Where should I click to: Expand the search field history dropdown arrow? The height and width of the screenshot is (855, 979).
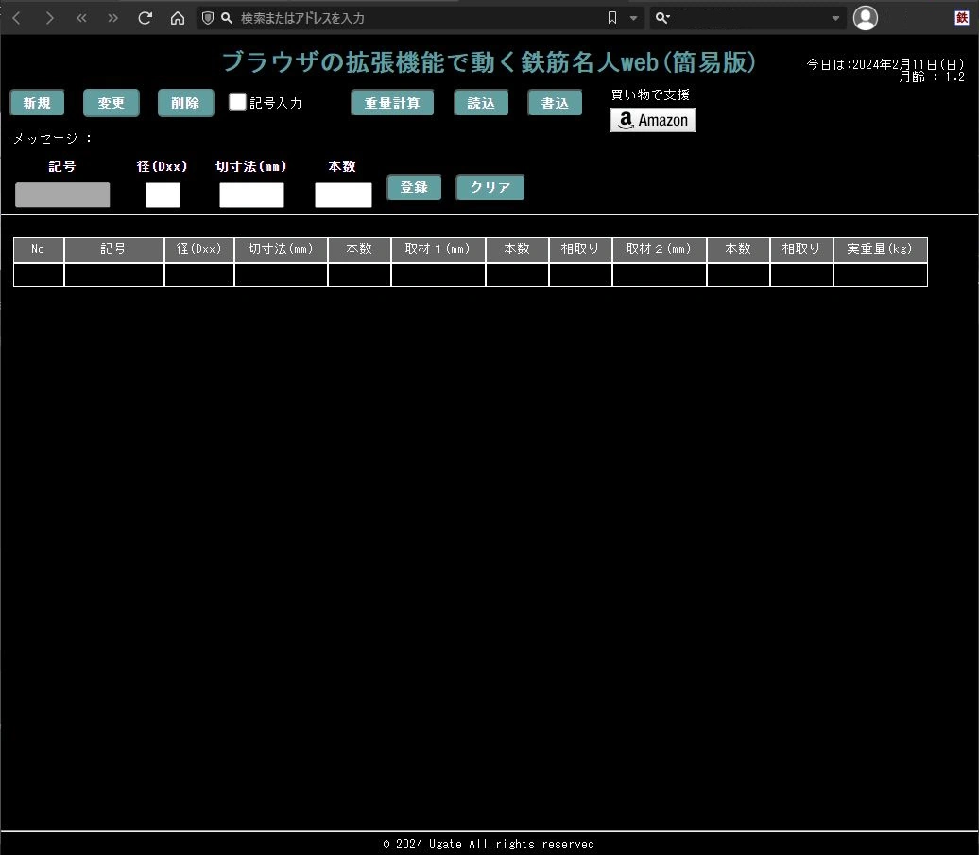coord(835,18)
